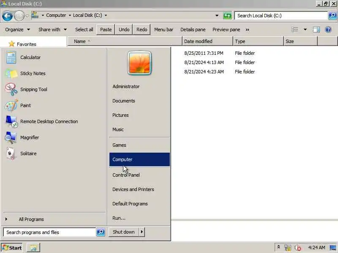This screenshot has width=338, height=253.
Task: Click the Paste toolbar button
Action: 106,30
